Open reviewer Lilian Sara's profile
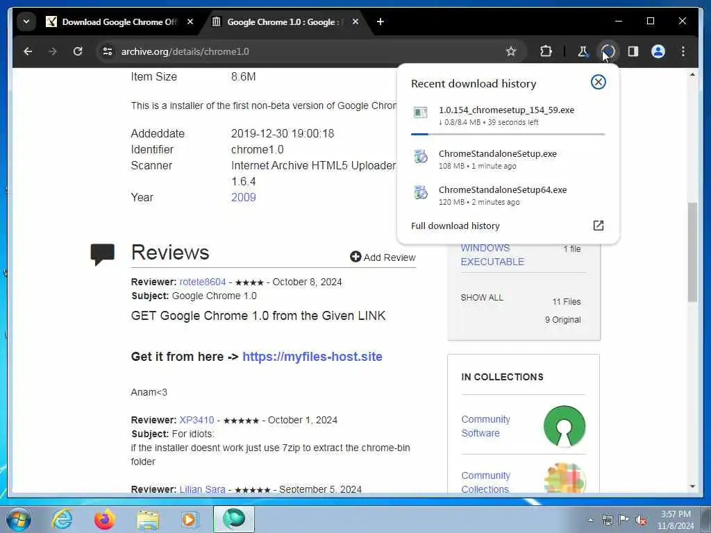This screenshot has height=533, width=711. click(x=202, y=489)
